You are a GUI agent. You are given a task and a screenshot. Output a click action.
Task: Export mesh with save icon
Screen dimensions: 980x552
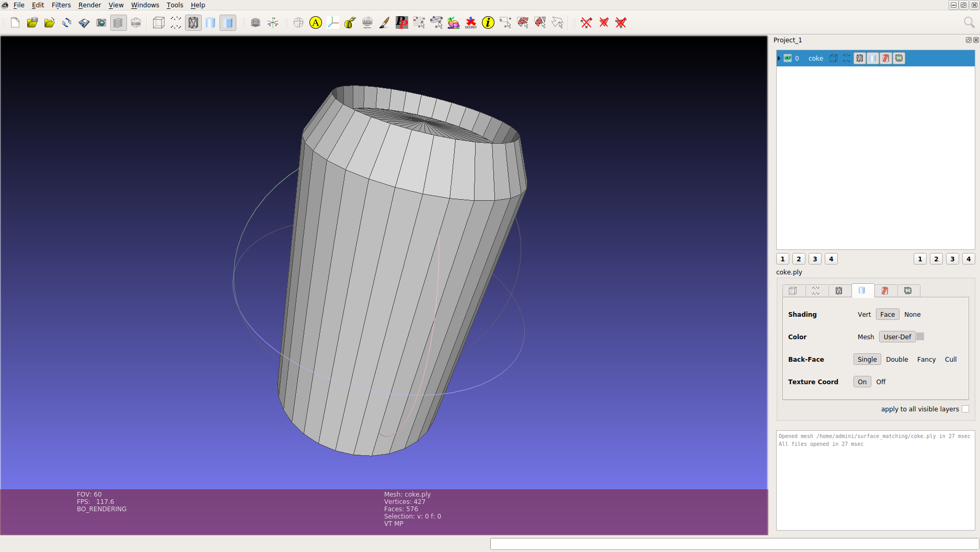click(84, 22)
